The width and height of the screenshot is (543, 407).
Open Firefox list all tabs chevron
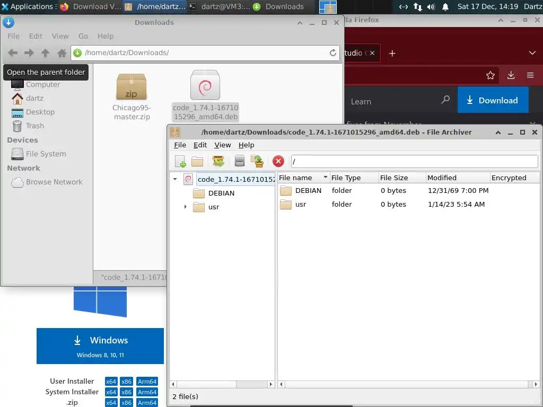[532, 53]
